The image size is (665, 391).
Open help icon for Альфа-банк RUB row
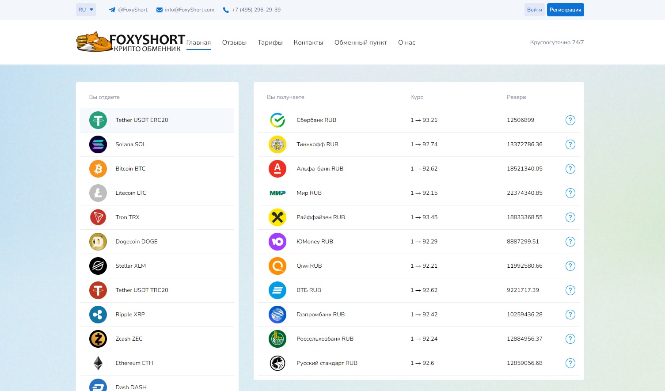(570, 169)
